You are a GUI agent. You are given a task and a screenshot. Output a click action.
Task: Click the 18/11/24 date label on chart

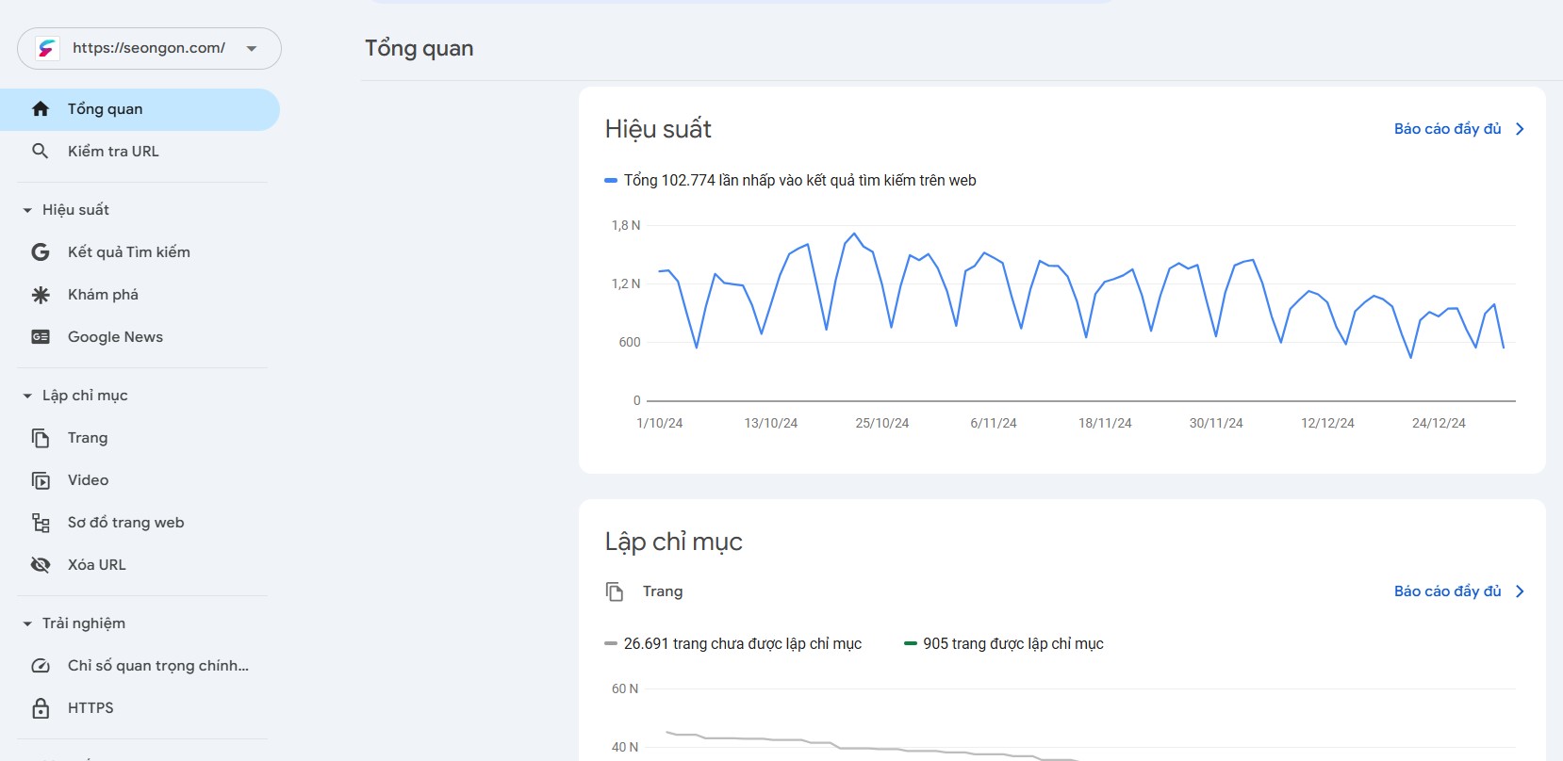1105,424
